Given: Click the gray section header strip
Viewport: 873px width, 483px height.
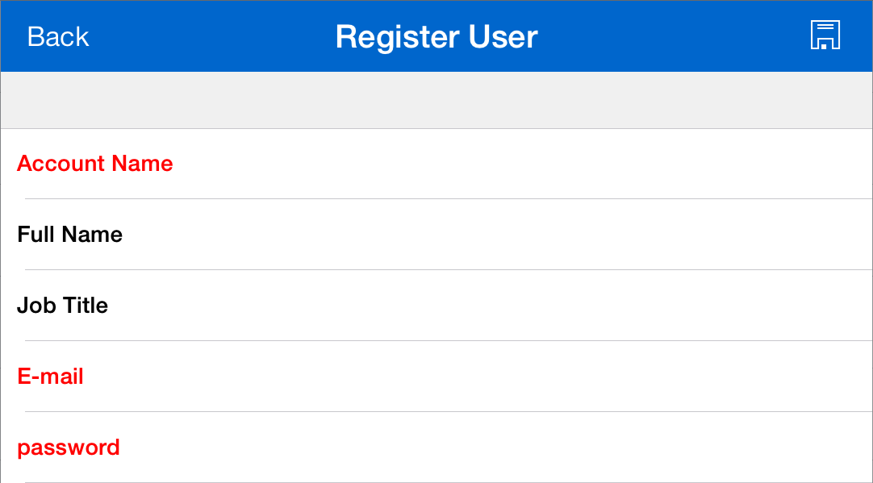Looking at the screenshot, I should [436, 100].
